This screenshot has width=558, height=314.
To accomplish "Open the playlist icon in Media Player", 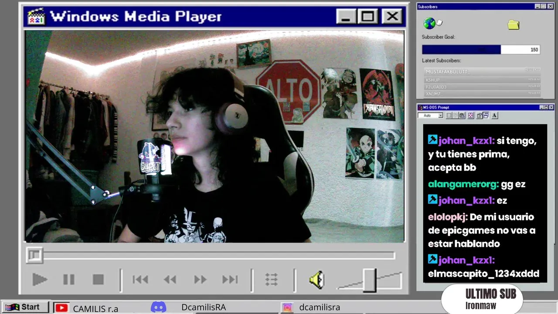I will click(272, 280).
